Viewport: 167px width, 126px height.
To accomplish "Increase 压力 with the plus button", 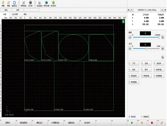I will 163,49.
